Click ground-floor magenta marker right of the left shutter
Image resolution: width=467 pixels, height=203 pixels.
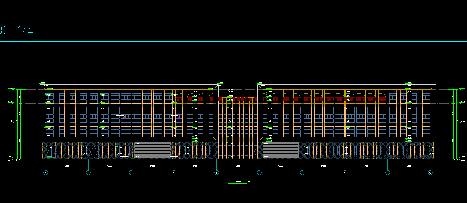[178, 154]
